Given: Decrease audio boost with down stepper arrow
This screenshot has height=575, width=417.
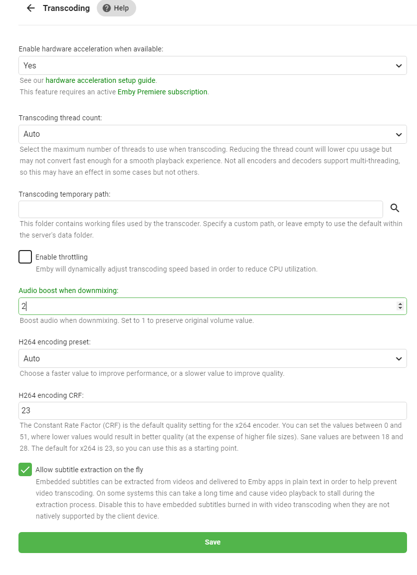Looking at the screenshot, I should (400, 308).
